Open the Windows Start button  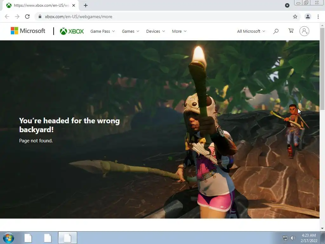tap(9, 238)
